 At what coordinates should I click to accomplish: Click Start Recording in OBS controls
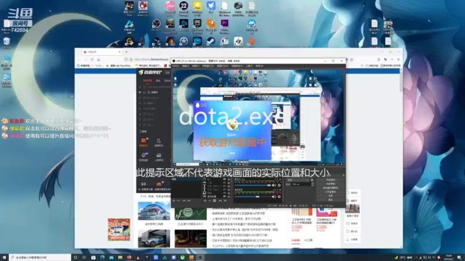pyautogui.click(x=331, y=184)
